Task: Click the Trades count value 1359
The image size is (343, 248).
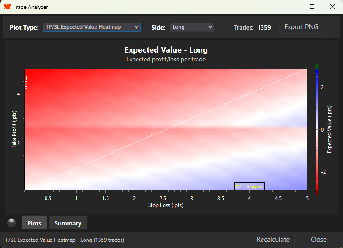Action: point(265,27)
